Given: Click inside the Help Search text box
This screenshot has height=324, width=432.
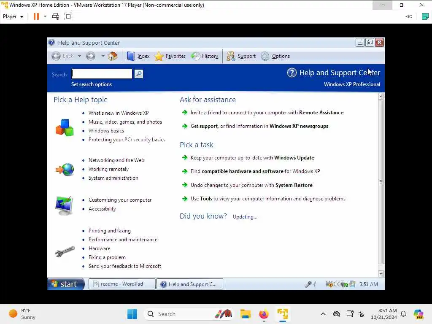Looking at the screenshot, I should click(x=102, y=74).
